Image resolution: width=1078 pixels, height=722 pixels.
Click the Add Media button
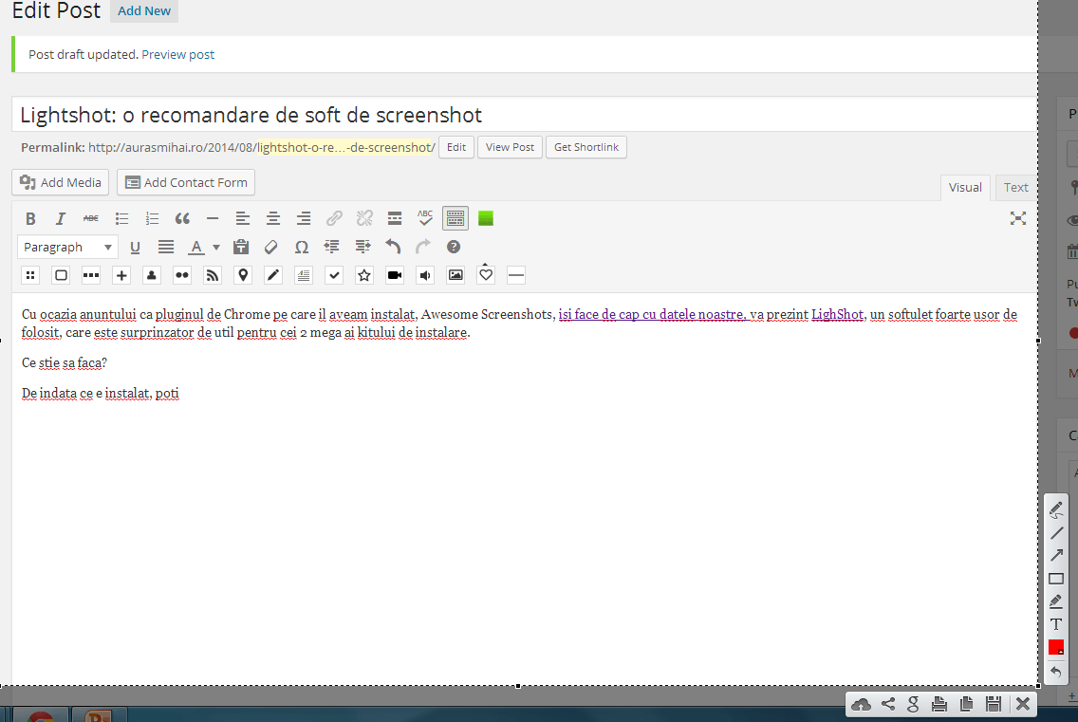[61, 182]
